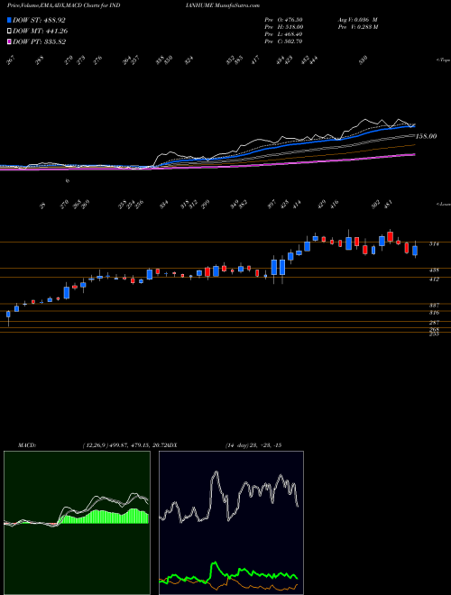Click the previous volume 'Pre V: 0.283 M'
451x595 pixels.
point(357,27)
